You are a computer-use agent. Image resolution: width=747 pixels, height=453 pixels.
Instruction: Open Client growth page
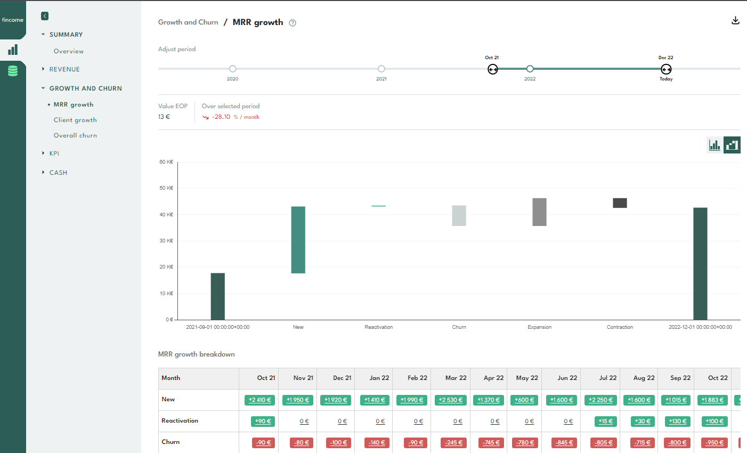[x=75, y=120]
